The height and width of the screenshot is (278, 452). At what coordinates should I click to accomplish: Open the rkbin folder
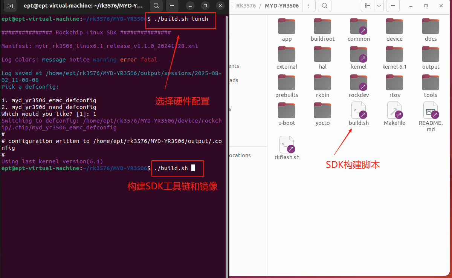coord(323,86)
